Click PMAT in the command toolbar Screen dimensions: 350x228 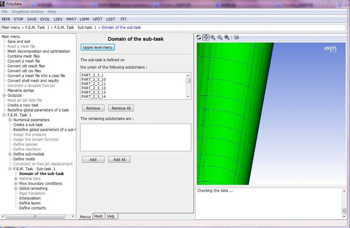point(71,19)
